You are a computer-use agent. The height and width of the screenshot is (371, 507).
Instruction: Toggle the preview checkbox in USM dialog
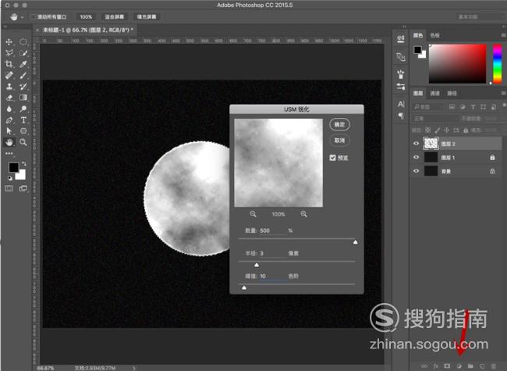[333, 158]
